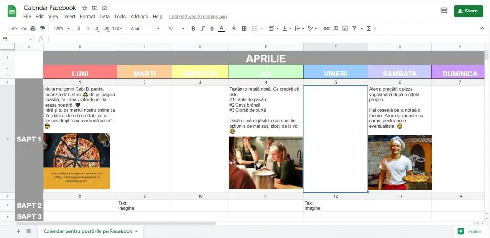Toggle bold formatting
Image resolution: width=490 pixels, height=238 pixels.
[x=193, y=28]
